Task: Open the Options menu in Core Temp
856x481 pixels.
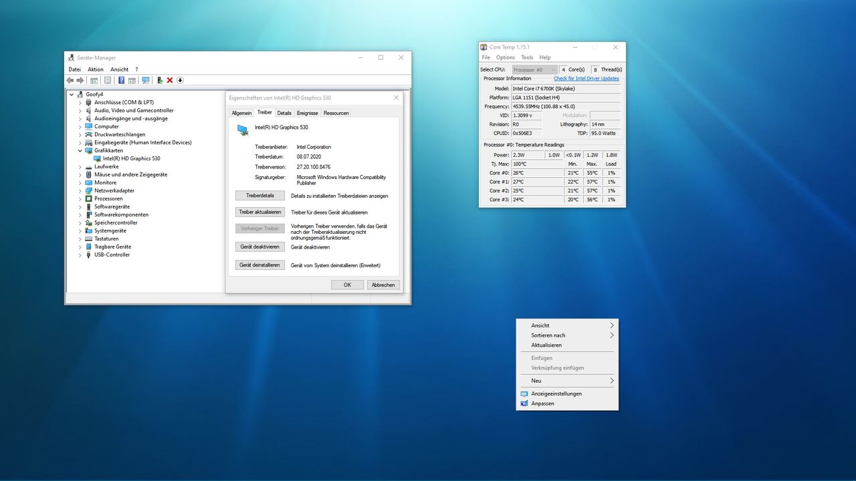Action: click(x=506, y=57)
